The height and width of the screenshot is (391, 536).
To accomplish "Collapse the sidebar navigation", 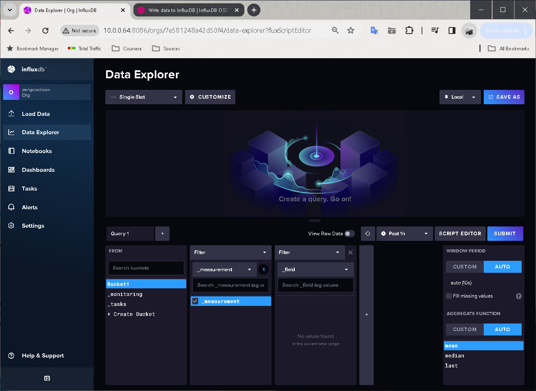I will coord(47,378).
